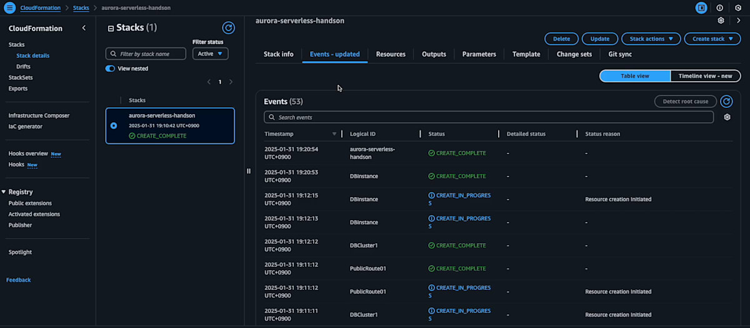The image size is (750, 328).
Task: Open the info circle icon in top bar
Action: [x=719, y=8]
